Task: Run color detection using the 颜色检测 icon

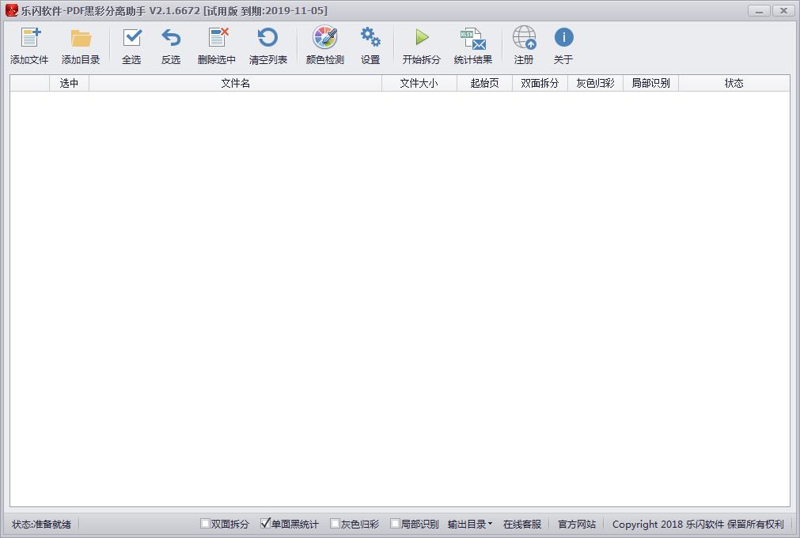Action: tap(324, 44)
